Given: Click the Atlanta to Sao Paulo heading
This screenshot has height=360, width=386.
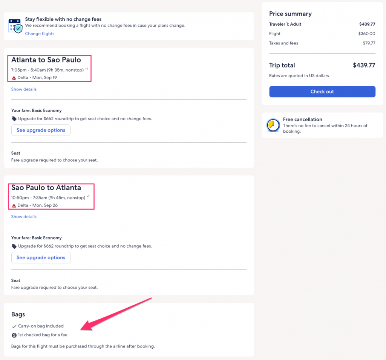Looking at the screenshot, I should (46, 60).
